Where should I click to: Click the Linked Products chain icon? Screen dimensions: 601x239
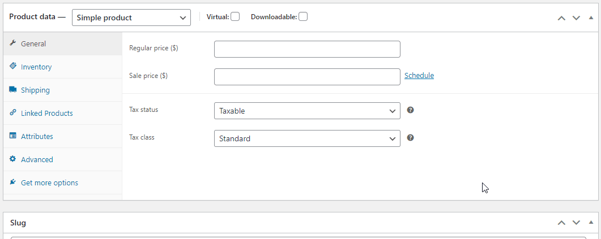click(12, 113)
